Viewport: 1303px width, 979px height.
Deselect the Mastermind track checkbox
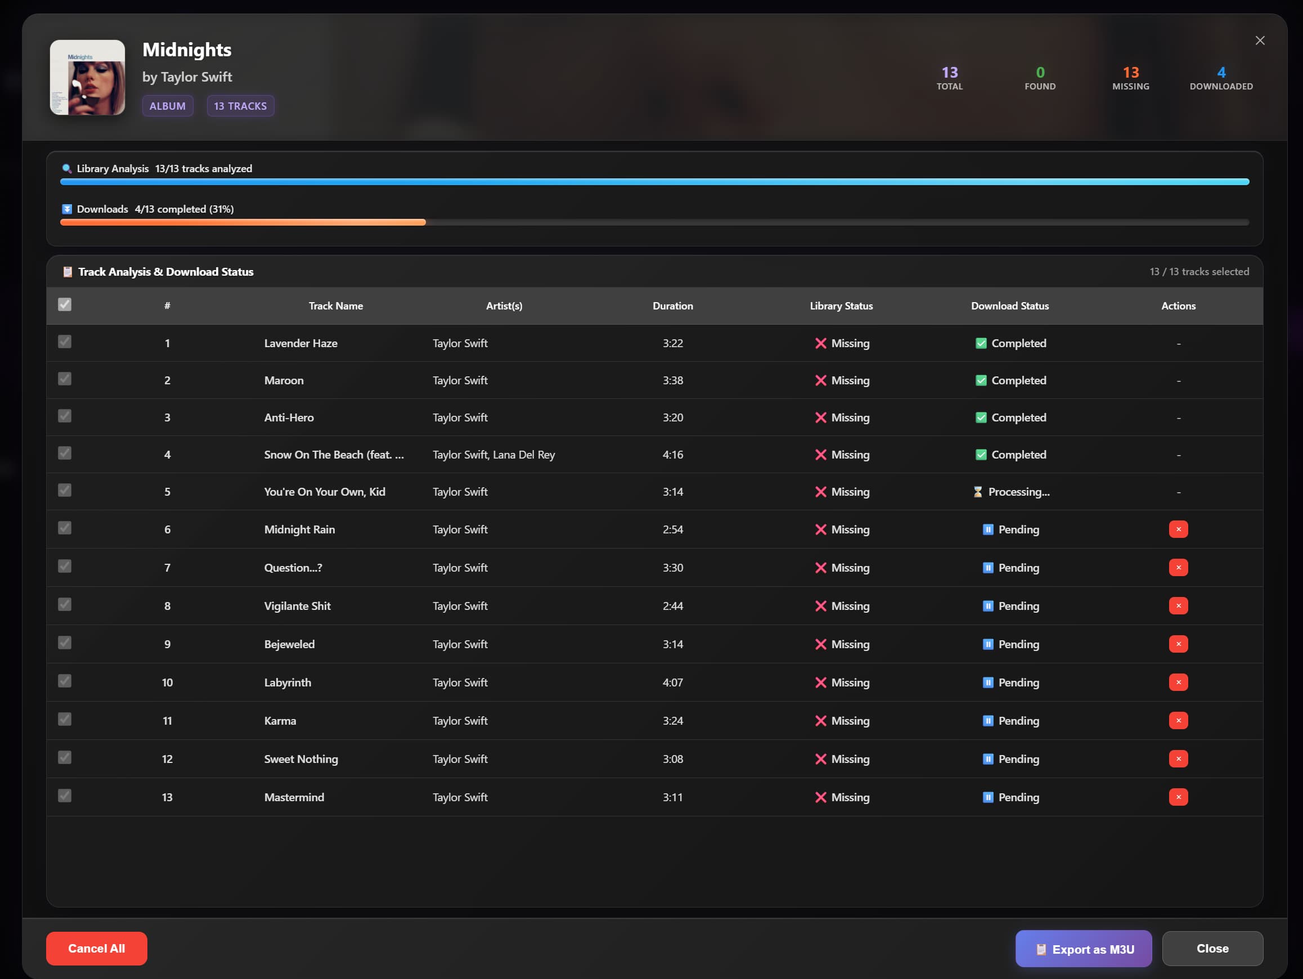[65, 796]
